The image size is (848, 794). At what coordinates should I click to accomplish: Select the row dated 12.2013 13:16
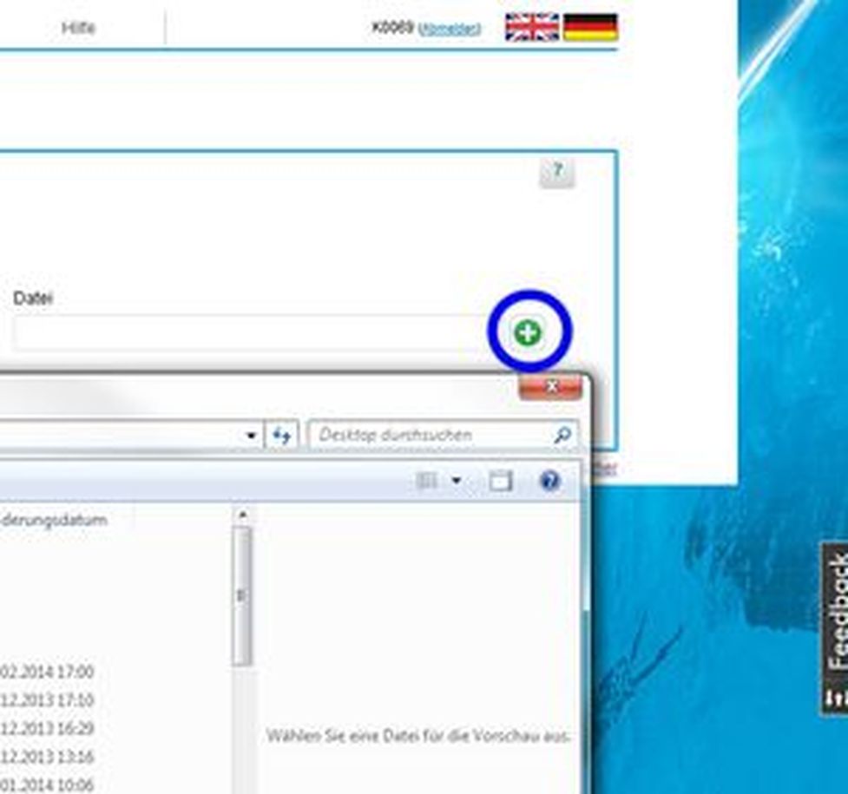[48, 756]
